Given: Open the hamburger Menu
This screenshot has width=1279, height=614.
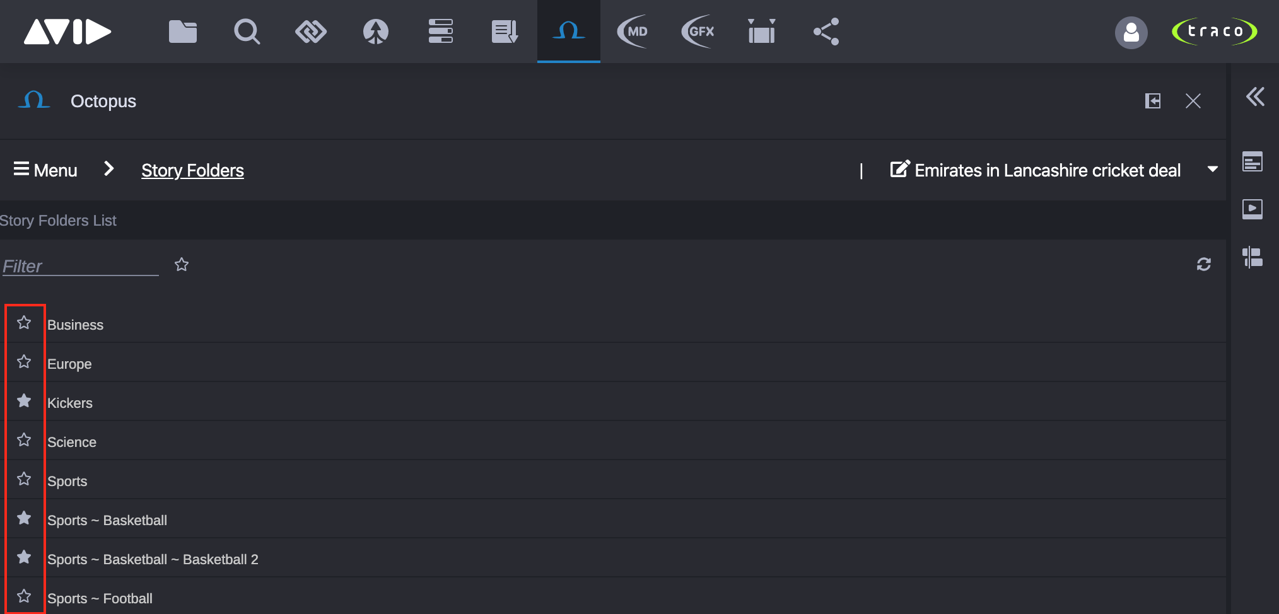Looking at the screenshot, I should pos(44,169).
